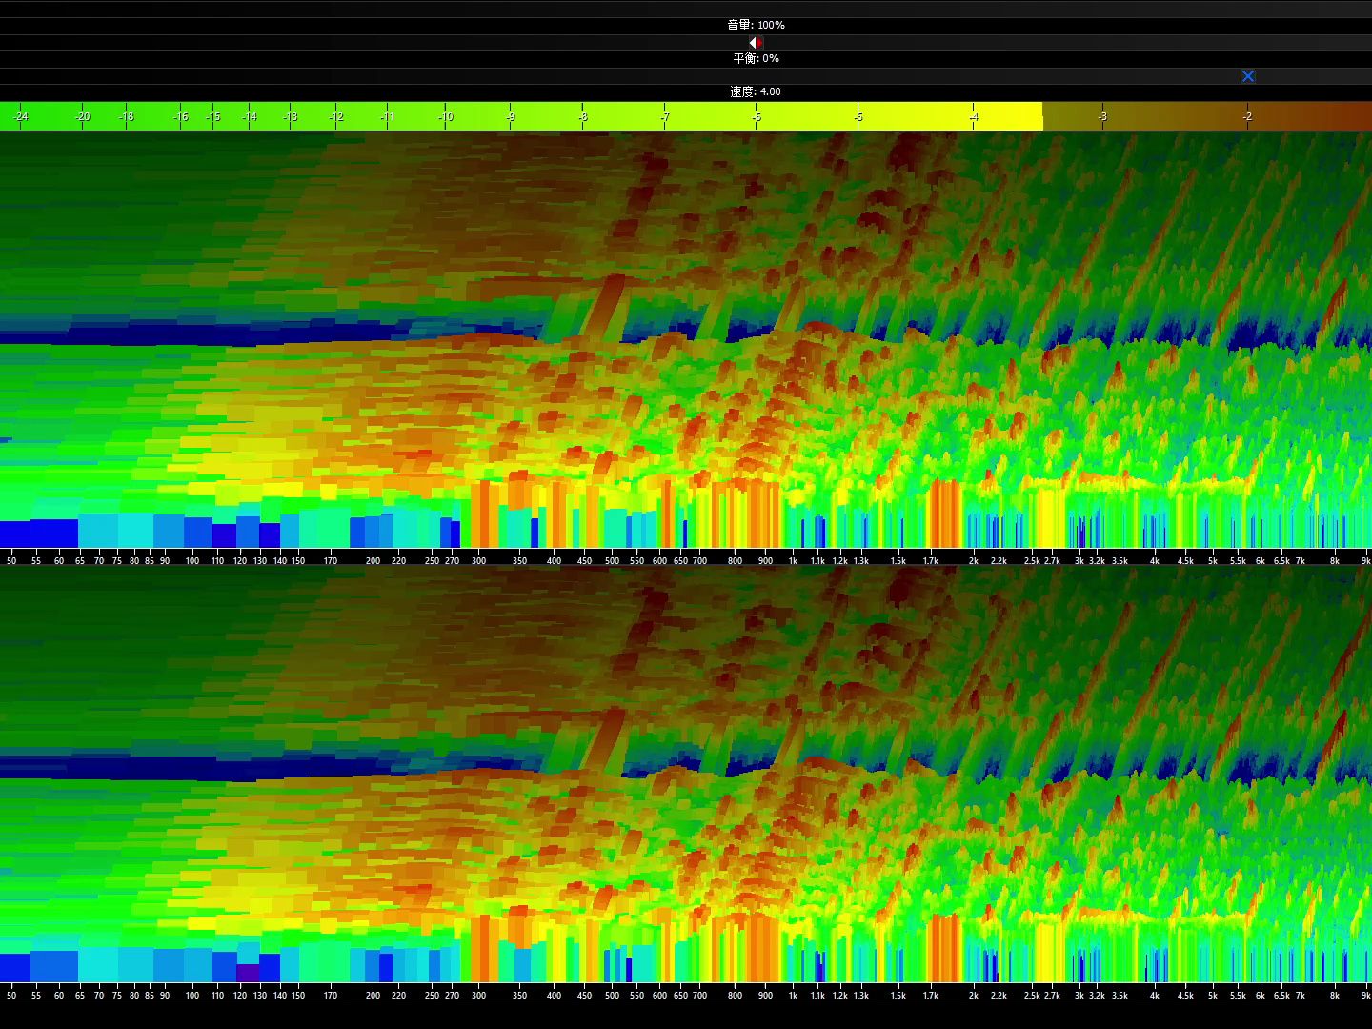Click the 9k label on the lower frequency axis
The image size is (1372, 1029).
(1365, 995)
